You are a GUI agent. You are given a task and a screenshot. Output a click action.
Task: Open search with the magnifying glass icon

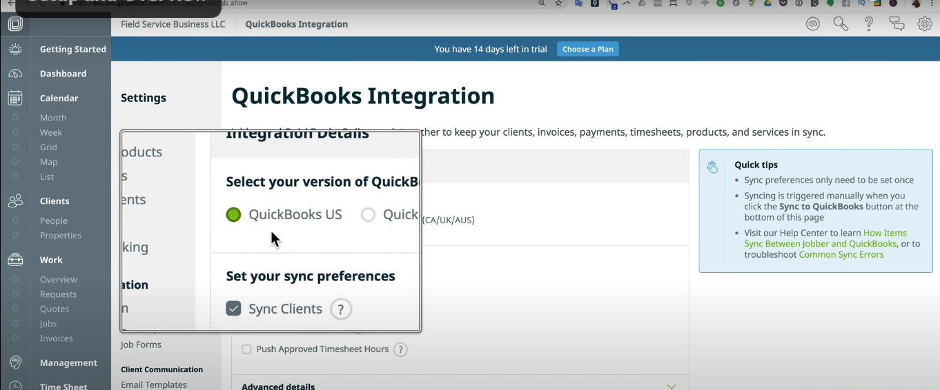point(841,24)
